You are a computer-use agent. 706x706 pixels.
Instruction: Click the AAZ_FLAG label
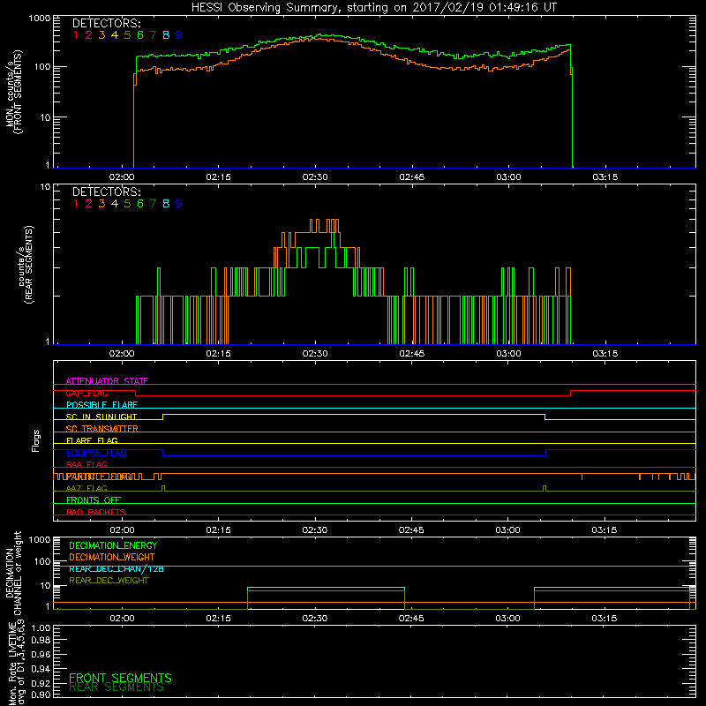(86, 488)
